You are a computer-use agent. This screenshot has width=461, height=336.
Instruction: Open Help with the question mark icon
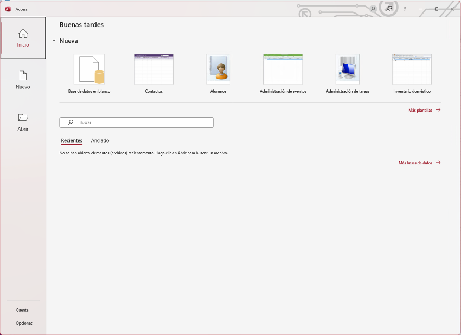point(405,9)
